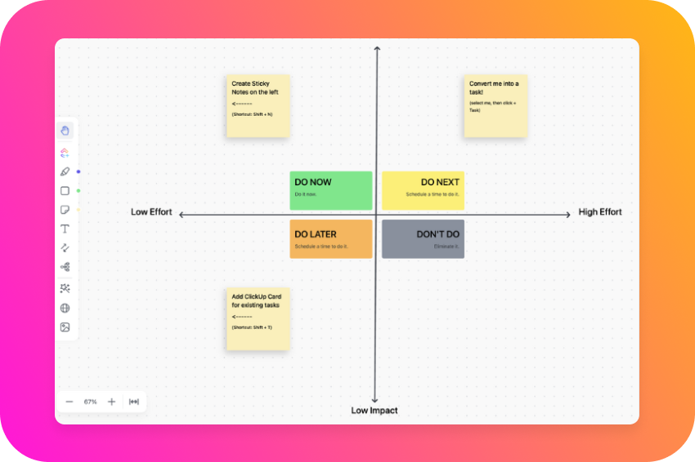Viewport: 695px width, 462px height.
Task: Click the 'Low Impact' axis label
Action: tap(374, 411)
